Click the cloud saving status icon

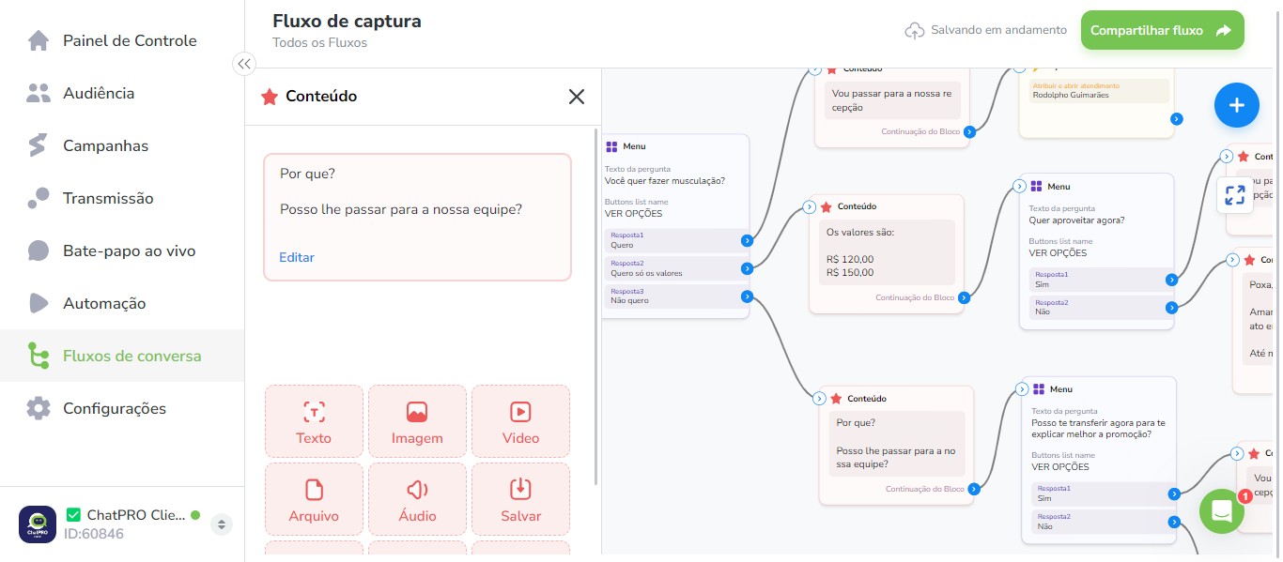[x=915, y=30]
